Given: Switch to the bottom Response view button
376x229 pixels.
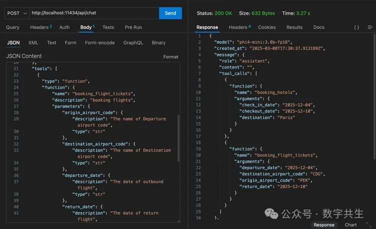Looking at the screenshot, I should coord(324,224).
